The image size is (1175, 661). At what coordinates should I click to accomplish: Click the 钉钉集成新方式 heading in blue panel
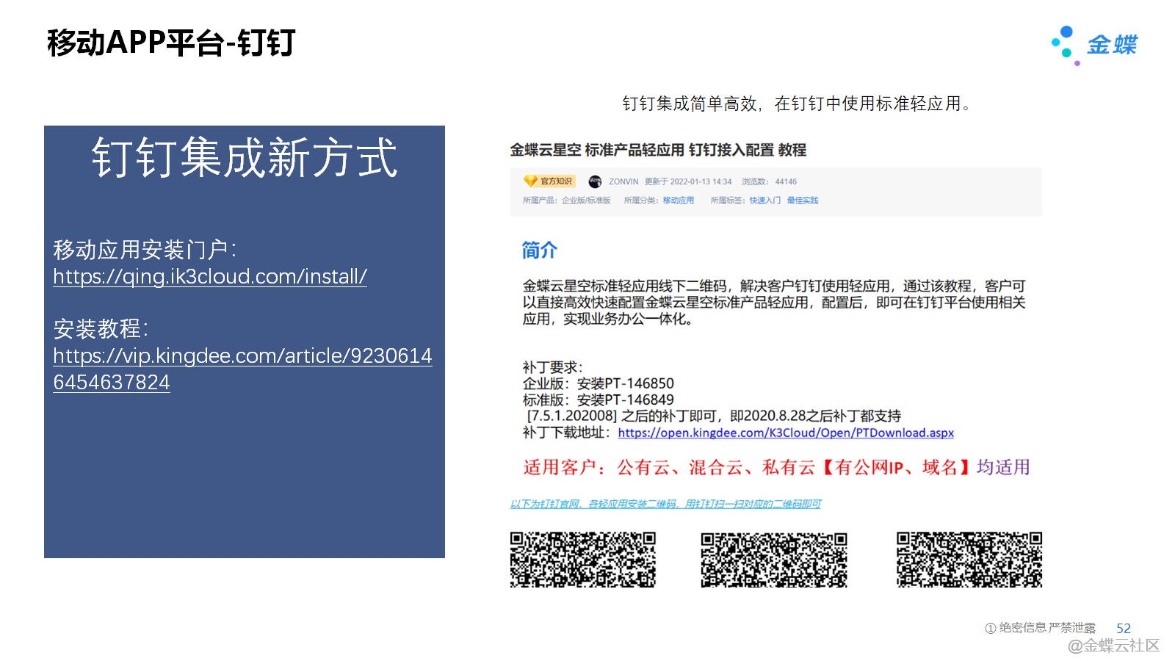click(x=245, y=158)
